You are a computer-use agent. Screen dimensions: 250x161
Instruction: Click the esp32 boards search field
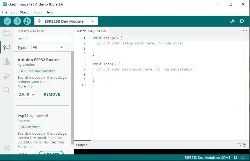coord(44,39)
